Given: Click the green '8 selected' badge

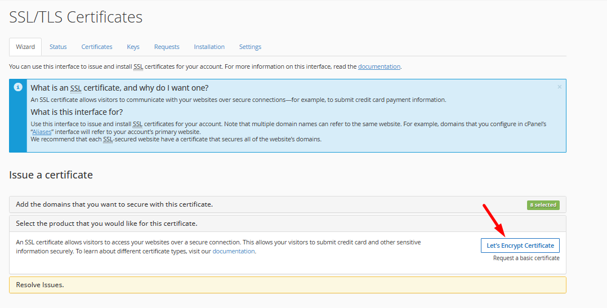Looking at the screenshot, I should tap(543, 205).
